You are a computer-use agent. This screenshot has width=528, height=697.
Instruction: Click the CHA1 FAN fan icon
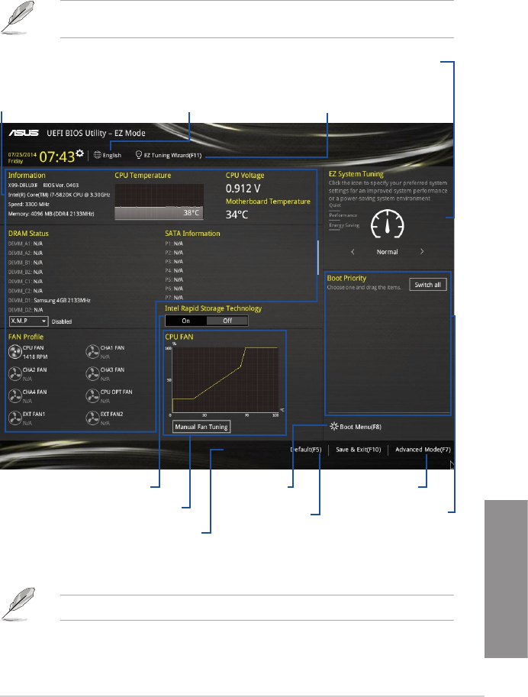tap(92, 352)
